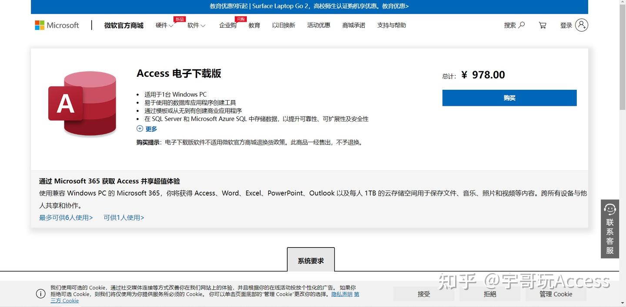Click the 适用于1台 Windows PC bullet
The image size is (626, 307).
[176, 94]
